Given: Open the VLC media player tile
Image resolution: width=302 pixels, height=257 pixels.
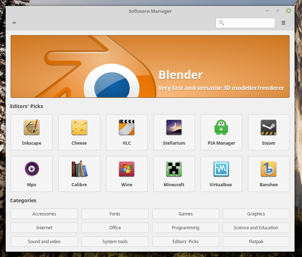Looking at the screenshot, I should tap(127, 132).
